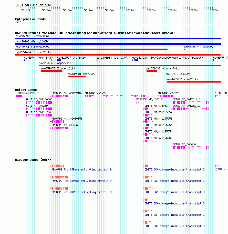
Task: Click the chr12:56134906..56232744 coordinate label
Action: click(x=34, y=5)
